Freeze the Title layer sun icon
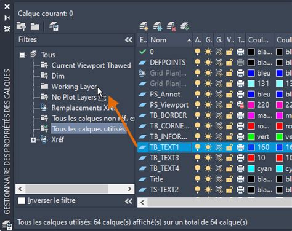Screen dimensions: 292x231 (208, 179)
